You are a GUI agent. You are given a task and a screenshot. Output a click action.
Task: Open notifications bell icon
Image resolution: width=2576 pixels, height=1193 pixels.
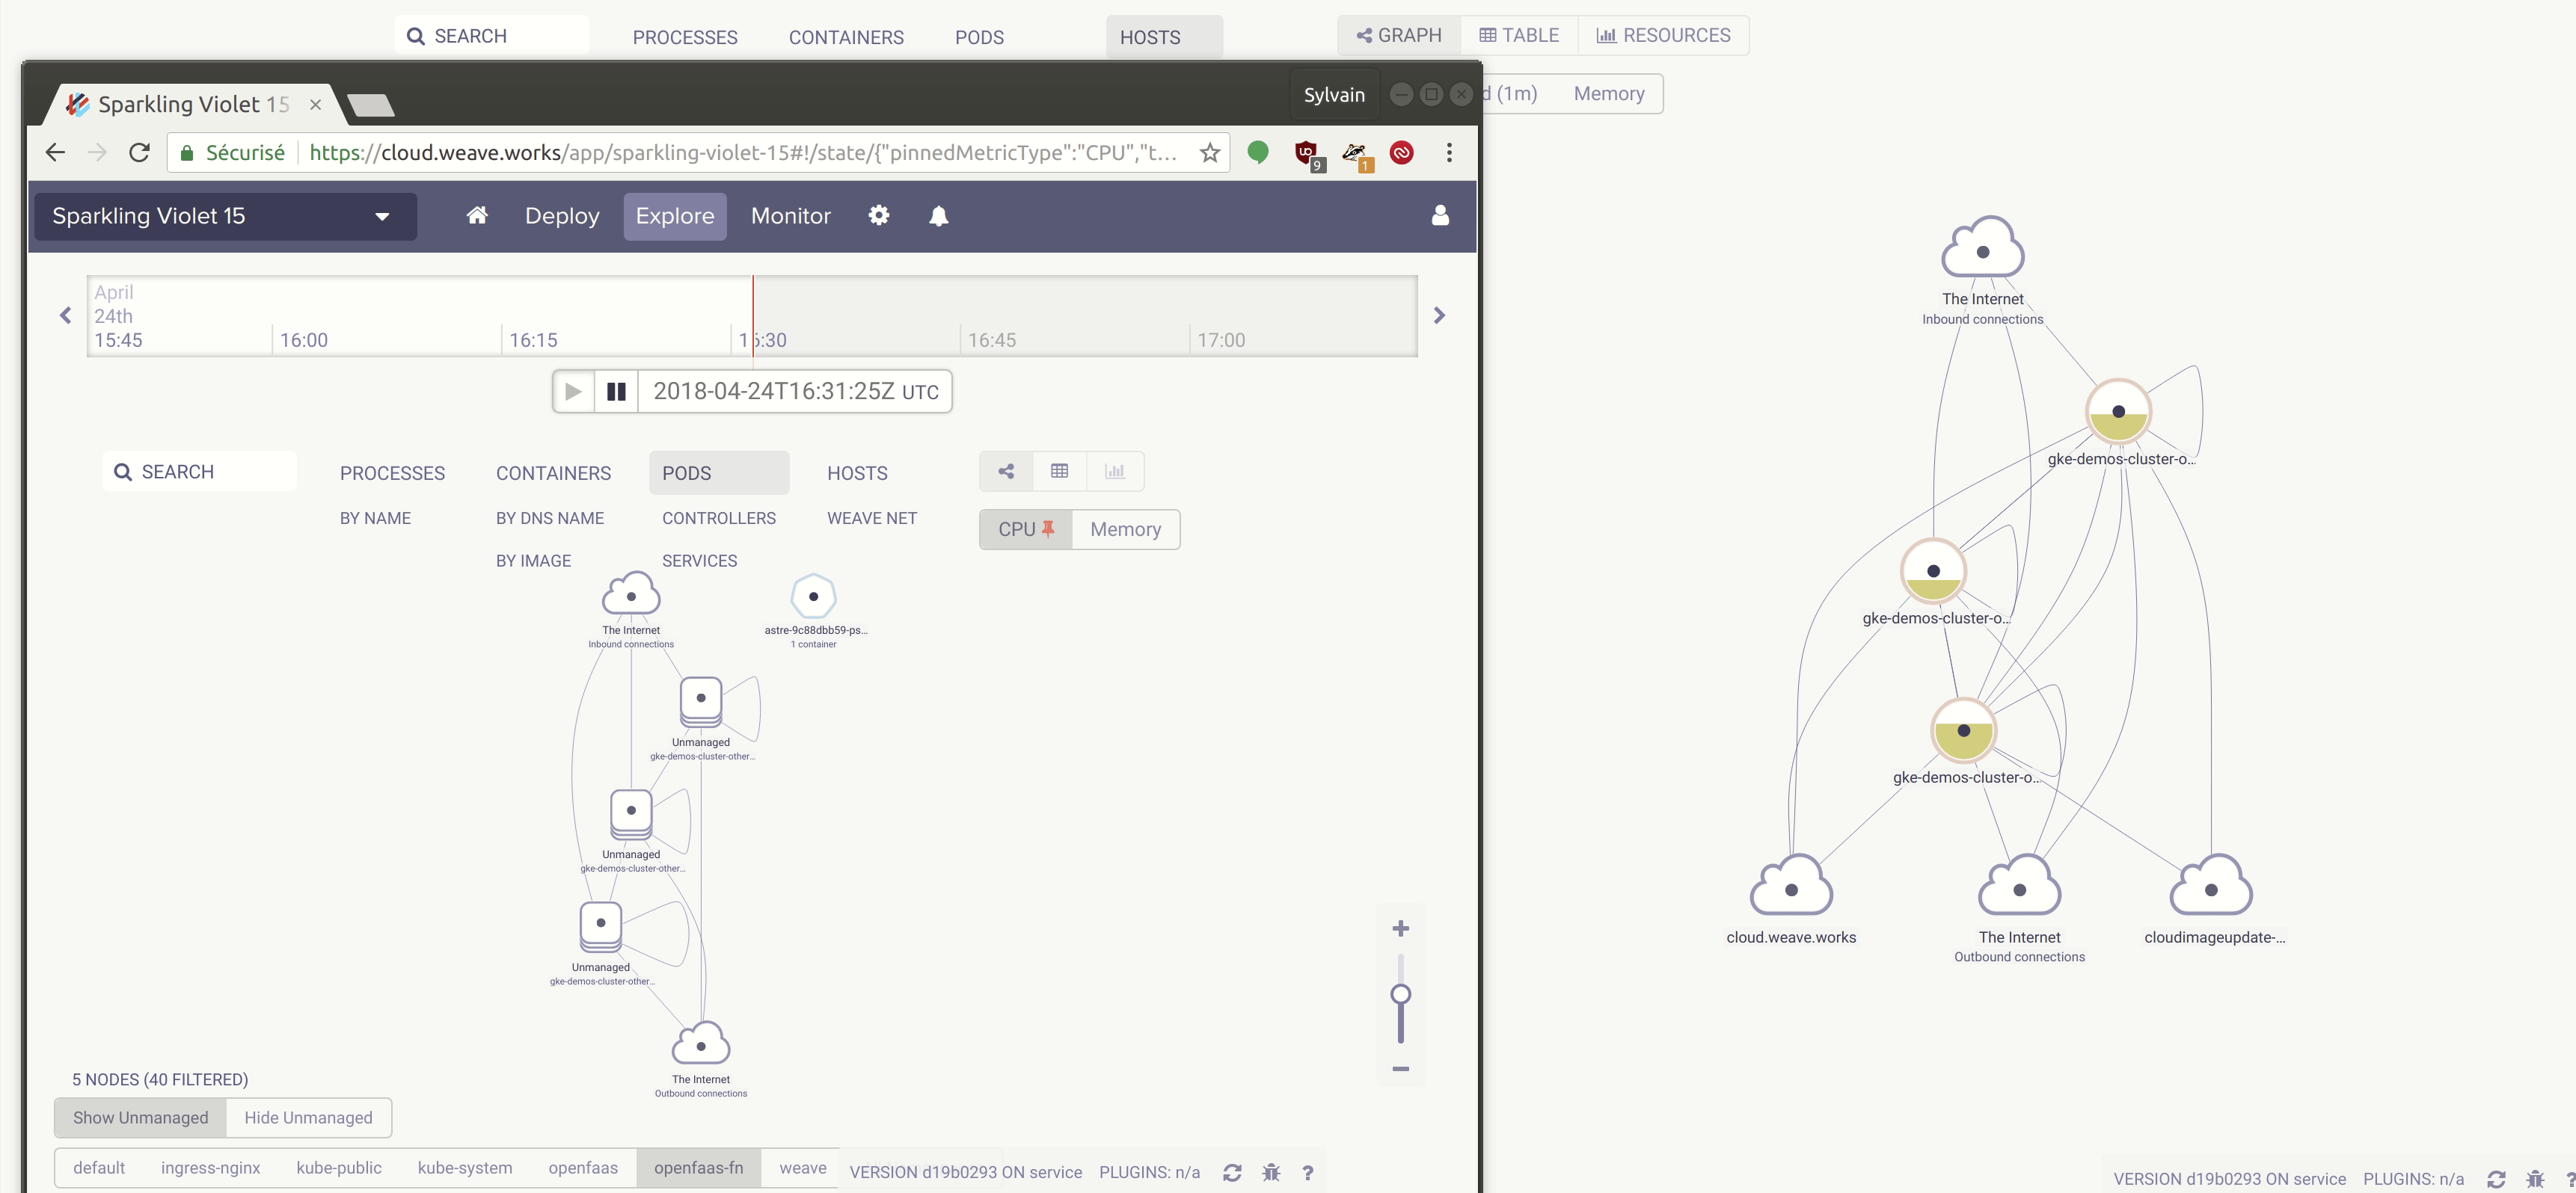(938, 216)
